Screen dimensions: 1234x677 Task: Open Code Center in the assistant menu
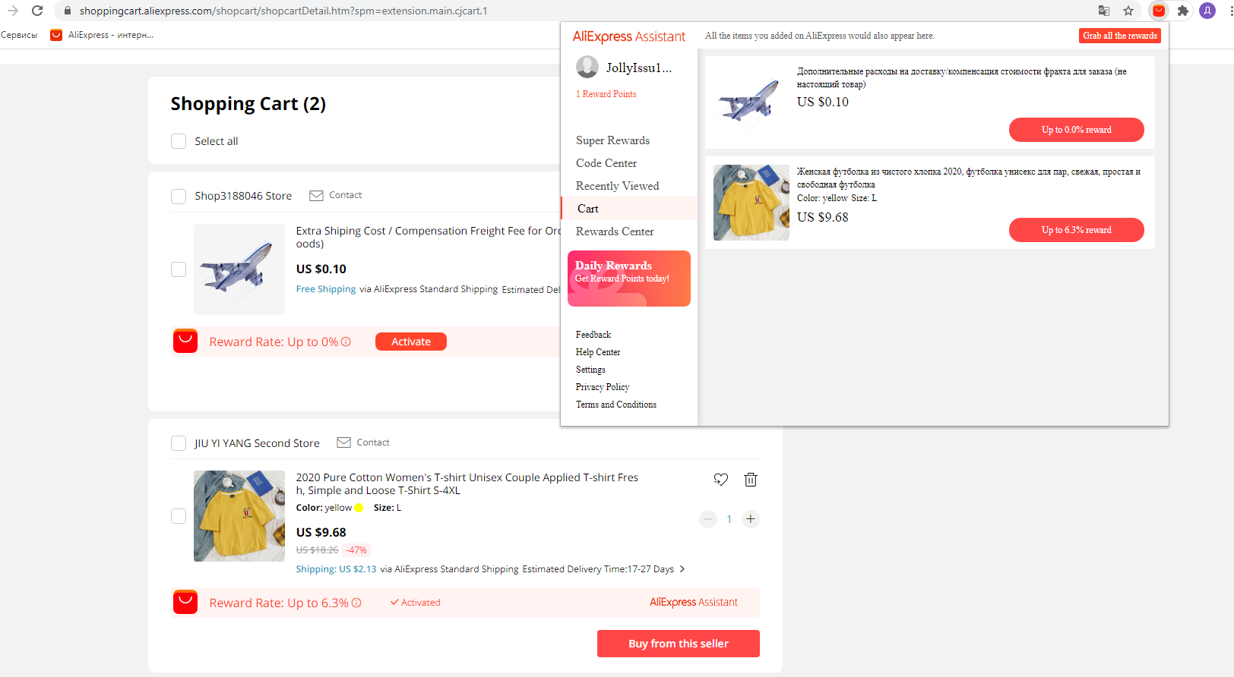606,163
